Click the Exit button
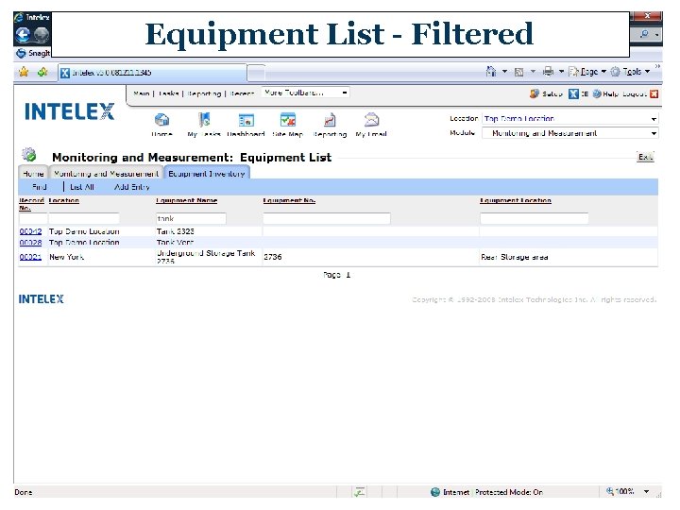This screenshot has width=680, height=510. [x=645, y=157]
